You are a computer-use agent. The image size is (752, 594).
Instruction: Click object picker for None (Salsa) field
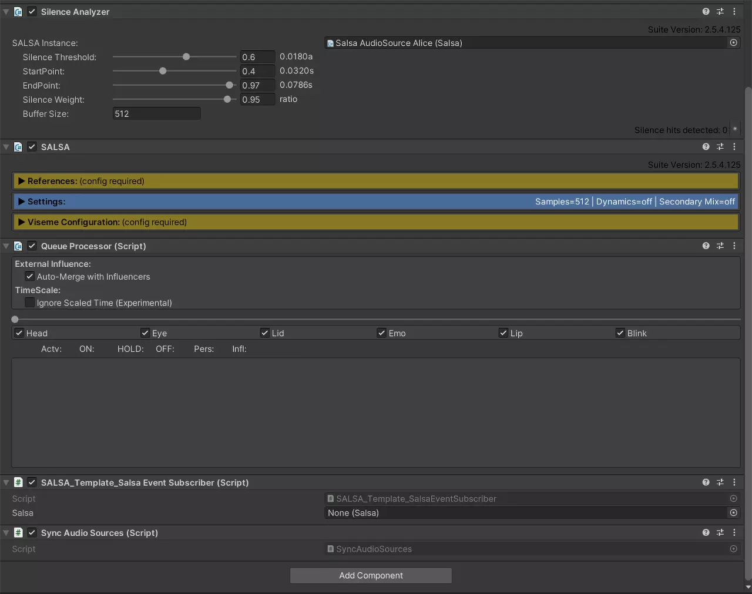point(733,513)
